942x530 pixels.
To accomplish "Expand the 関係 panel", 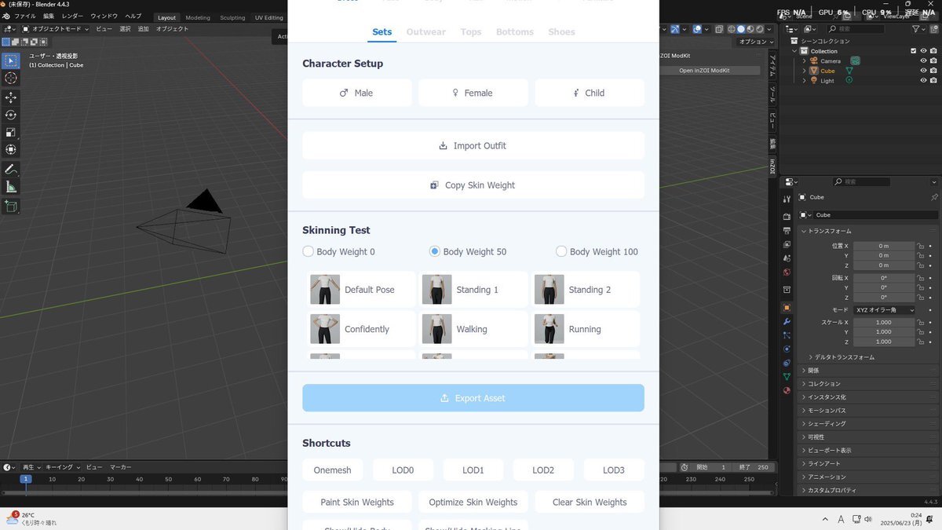I will point(867,371).
